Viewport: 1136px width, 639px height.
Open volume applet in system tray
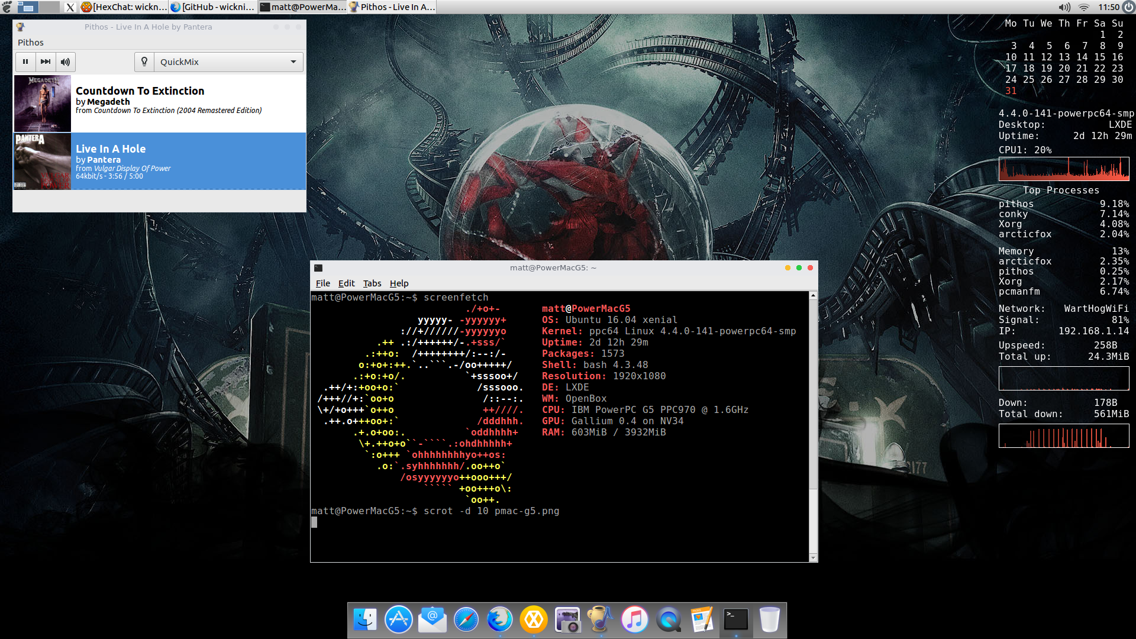click(x=1064, y=7)
